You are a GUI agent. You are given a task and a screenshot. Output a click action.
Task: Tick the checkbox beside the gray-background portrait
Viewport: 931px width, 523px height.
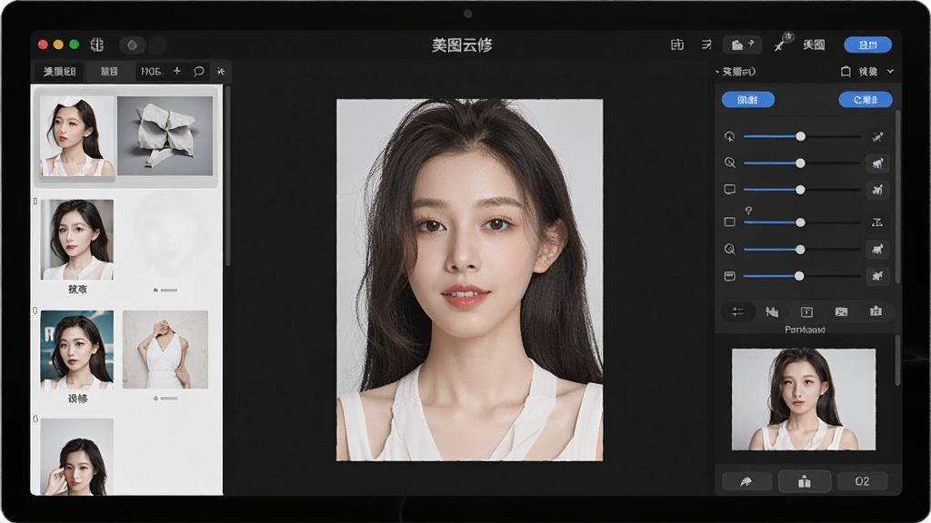pos(35,202)
